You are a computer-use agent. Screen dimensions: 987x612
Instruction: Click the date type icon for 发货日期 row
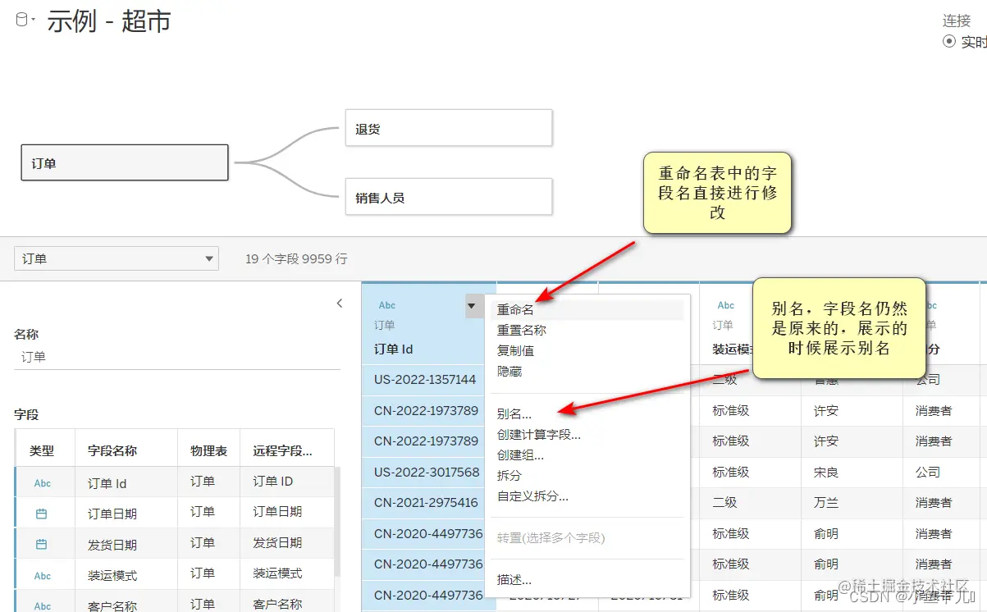[42, 544]
